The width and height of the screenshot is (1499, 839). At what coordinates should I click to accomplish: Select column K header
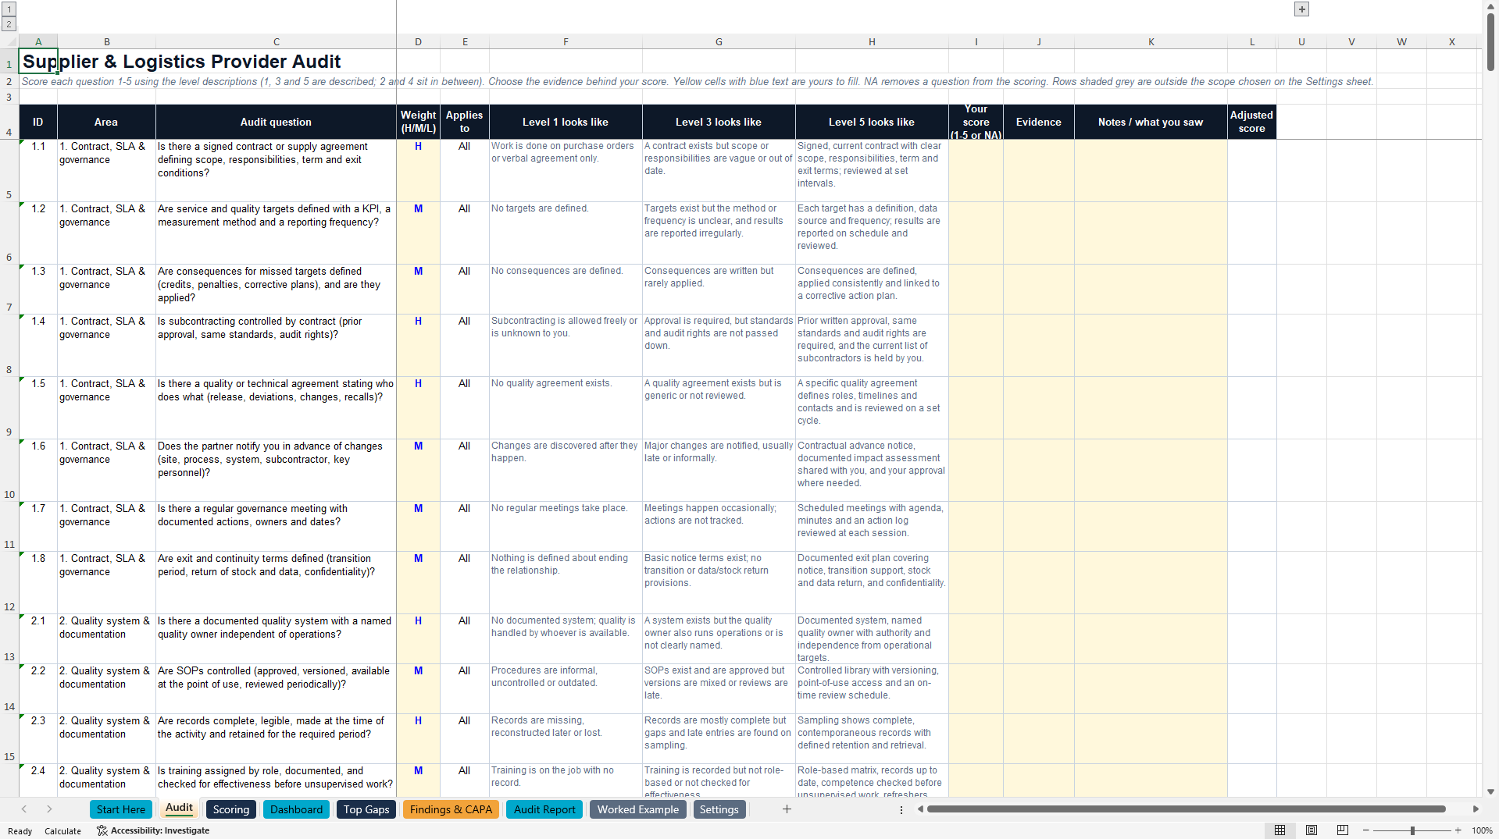1151,42
